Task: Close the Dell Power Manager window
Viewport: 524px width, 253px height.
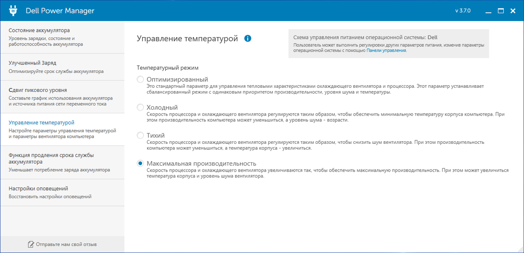Action: click(513, 11)
